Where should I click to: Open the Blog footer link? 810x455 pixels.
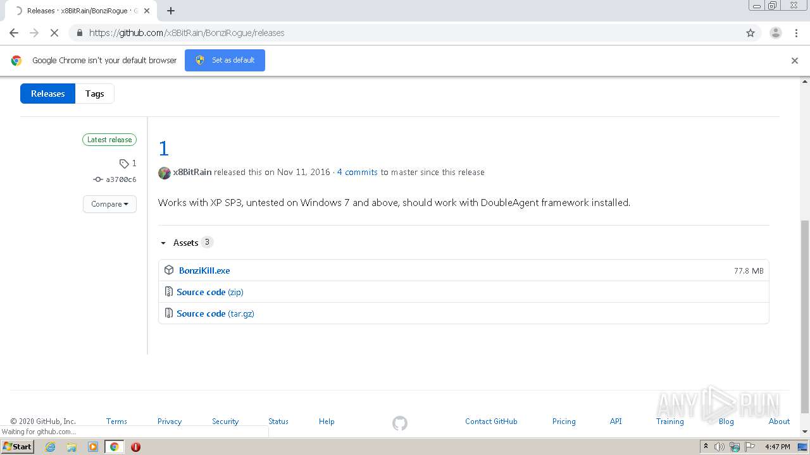726,422
